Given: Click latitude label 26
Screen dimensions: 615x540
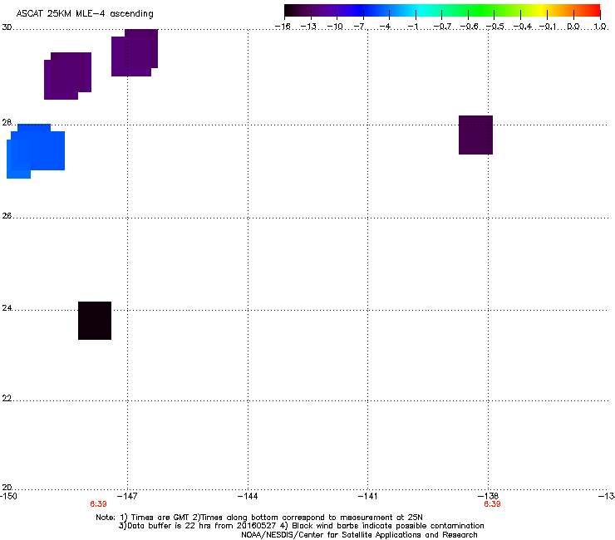Looking at the screenshot, I should [x=7, y=216].
